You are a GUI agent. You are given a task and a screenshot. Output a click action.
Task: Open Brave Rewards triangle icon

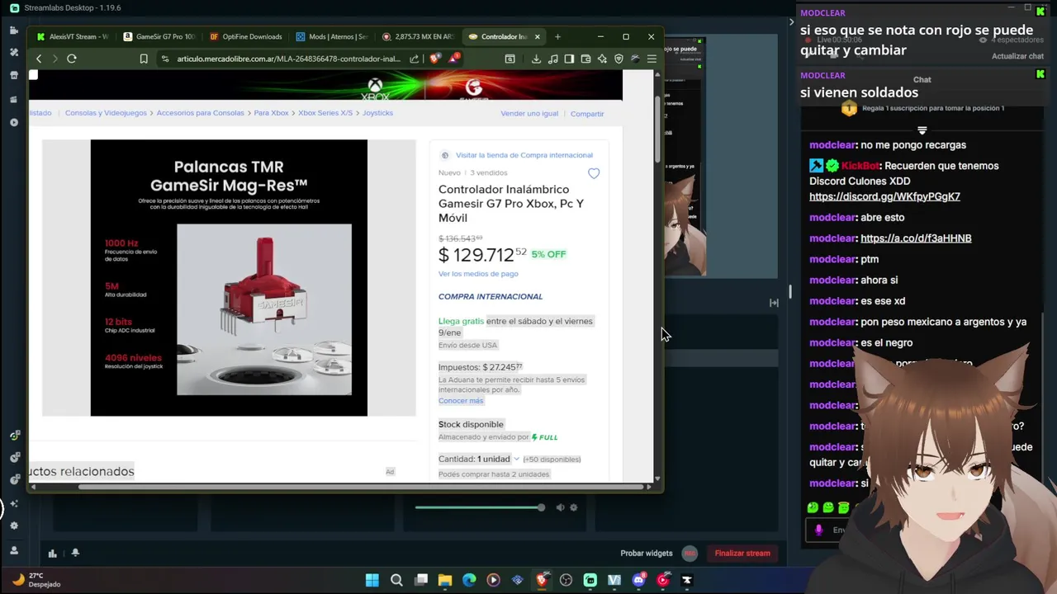coord(453,59)
